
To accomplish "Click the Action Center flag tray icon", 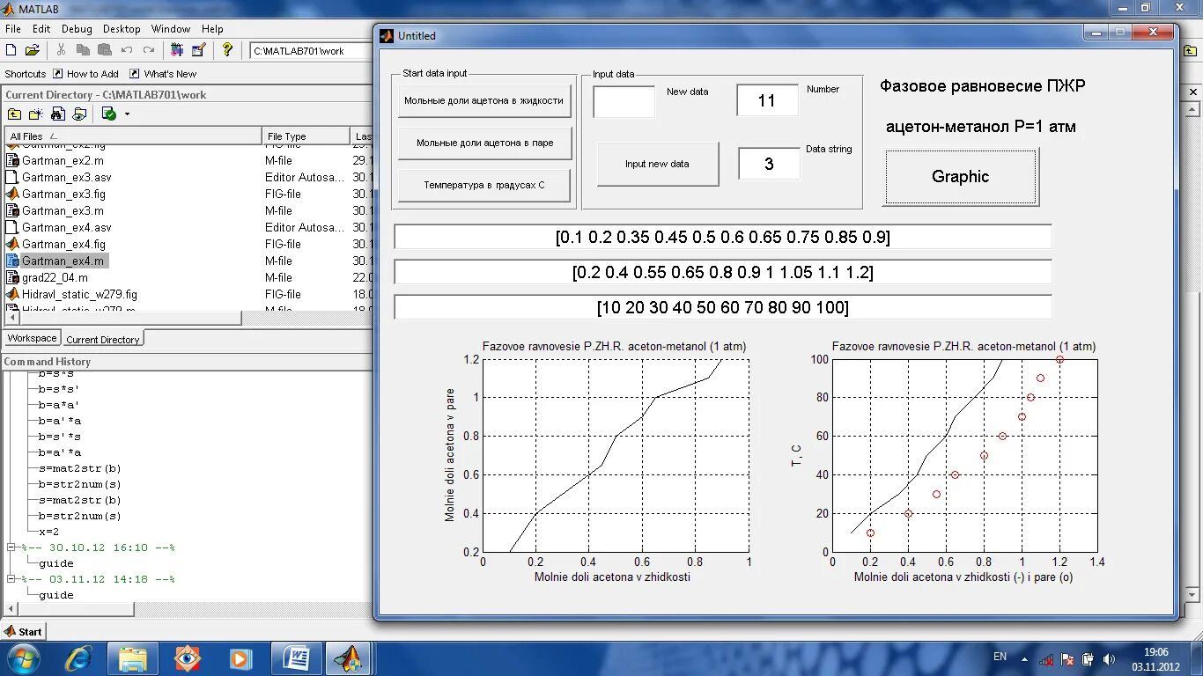I will click(x=1067, y=658).
